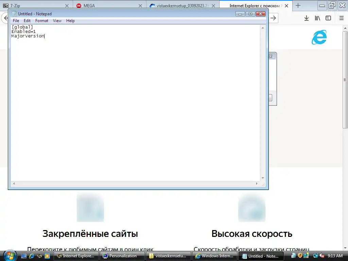Click the Notepad vertical scrollbar up arrow

(263, 28)
